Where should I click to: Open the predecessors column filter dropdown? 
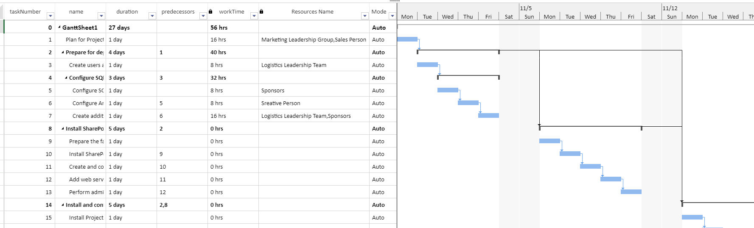click(203, 16)
